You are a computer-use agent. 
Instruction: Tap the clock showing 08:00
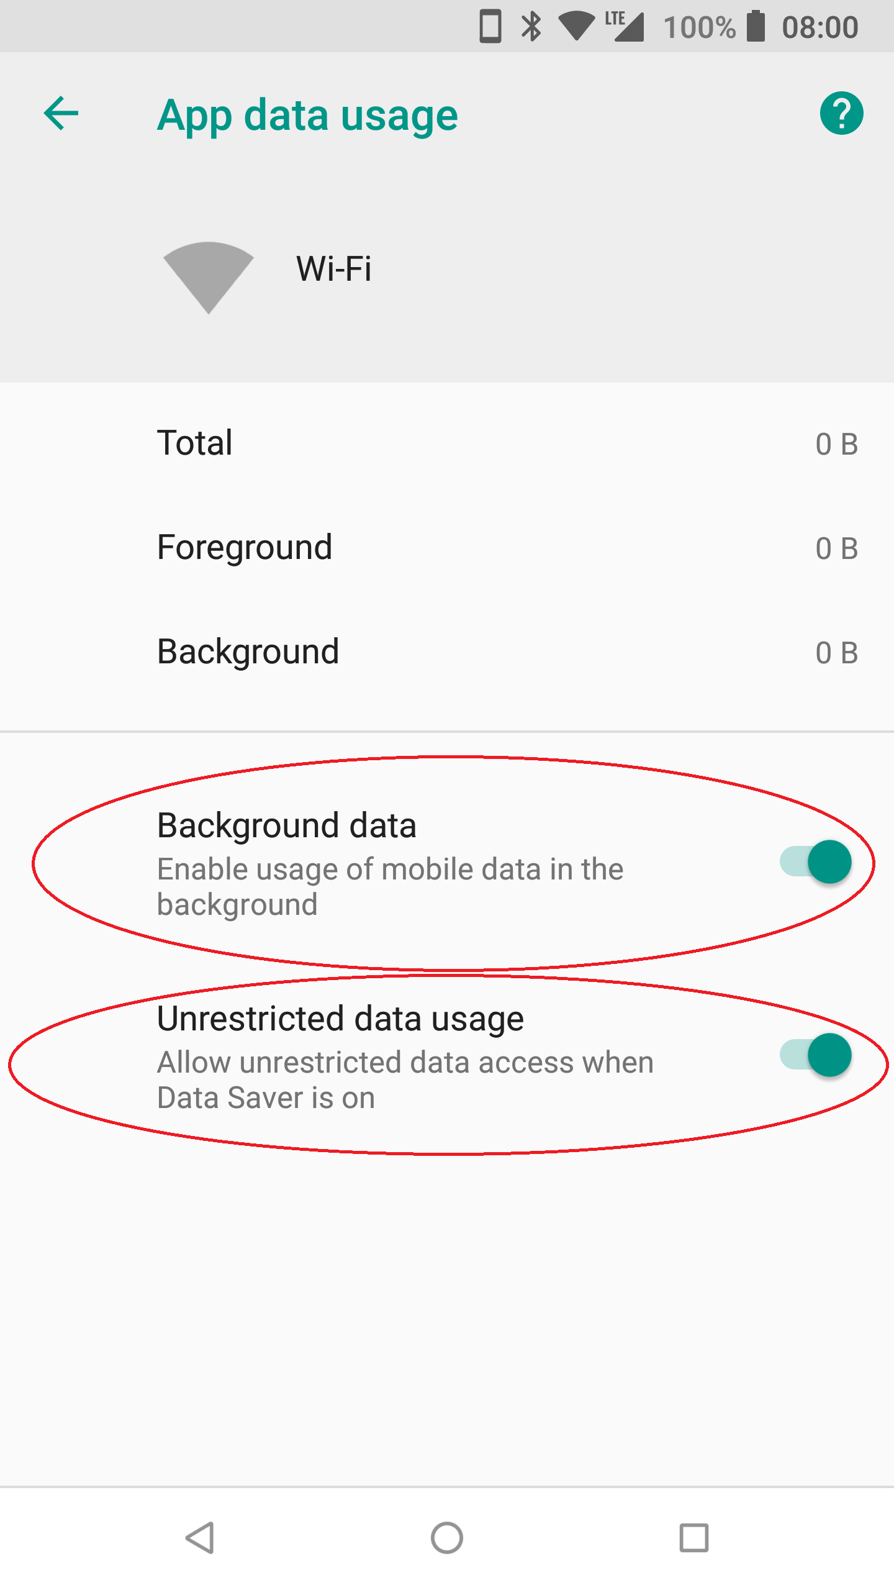pyautogui.click(x=819, y=27)
